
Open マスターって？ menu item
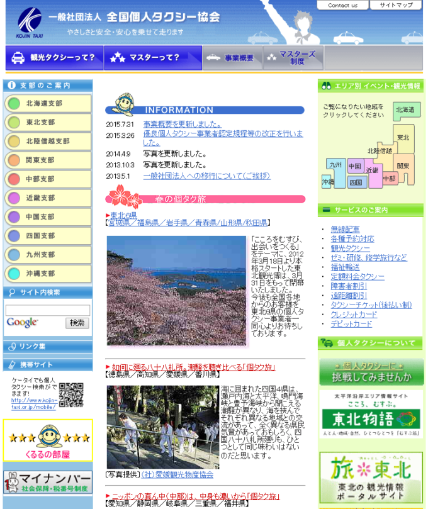(x=153, y=58)
